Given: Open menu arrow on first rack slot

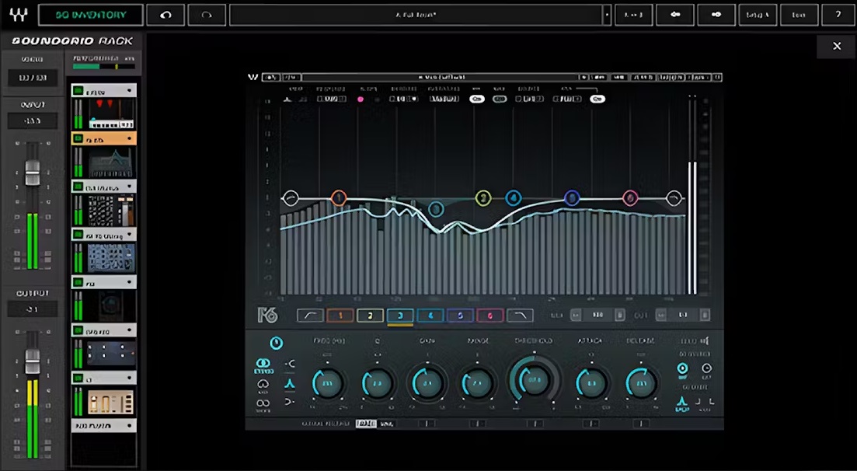Looking at the screenshot, I should [130, 91].
